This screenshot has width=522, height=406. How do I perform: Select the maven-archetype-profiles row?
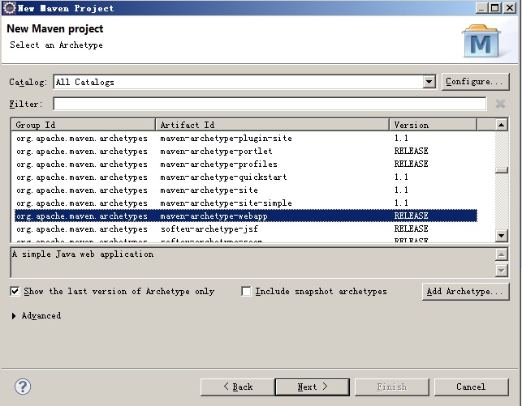pyautogui.click(x=246, y=165)
